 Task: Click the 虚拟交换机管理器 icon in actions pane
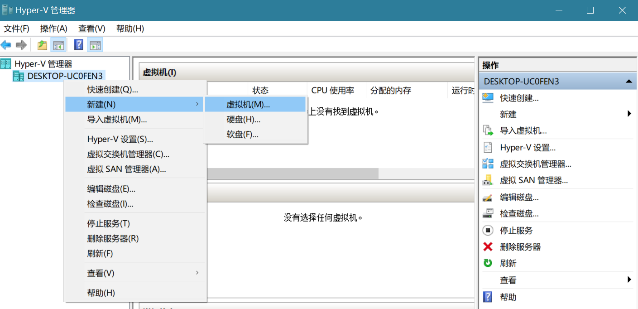pos(488,164)
